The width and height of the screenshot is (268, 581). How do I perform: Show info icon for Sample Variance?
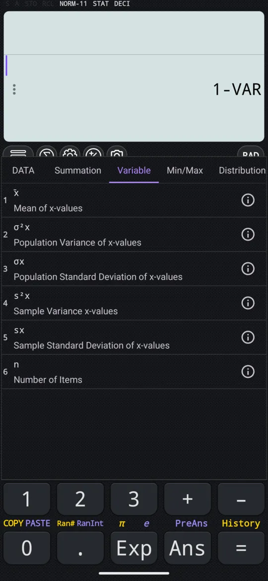[x=248, y=303]
